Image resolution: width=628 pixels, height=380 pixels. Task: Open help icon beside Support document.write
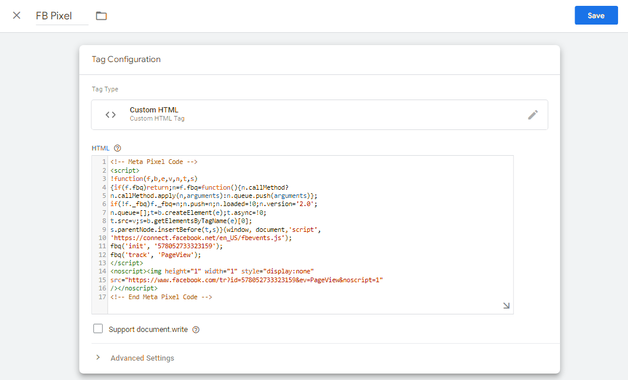[x=196, y=330]
